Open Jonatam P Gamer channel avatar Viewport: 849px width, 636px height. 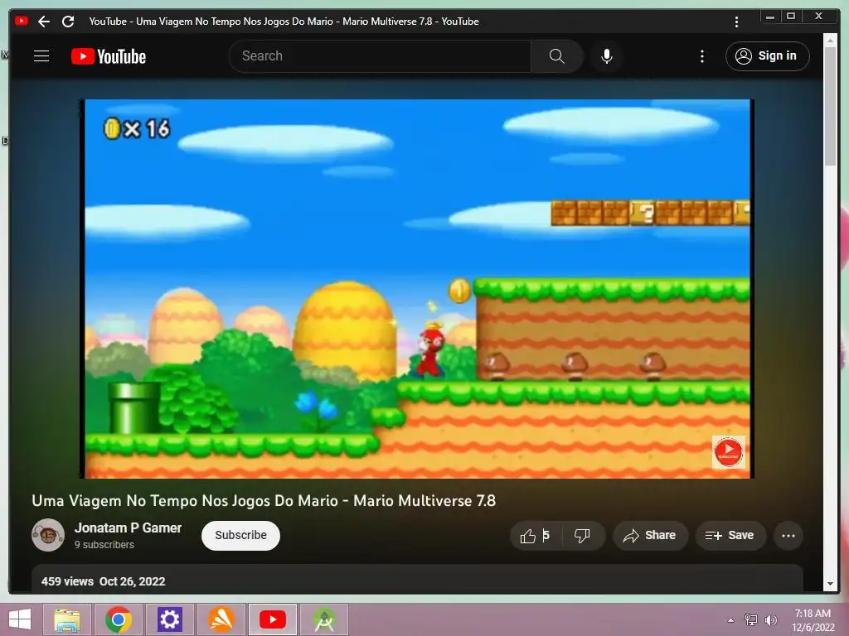48,535
